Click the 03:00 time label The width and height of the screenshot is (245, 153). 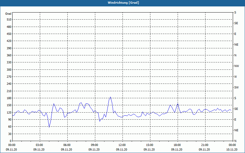point(39,145)
